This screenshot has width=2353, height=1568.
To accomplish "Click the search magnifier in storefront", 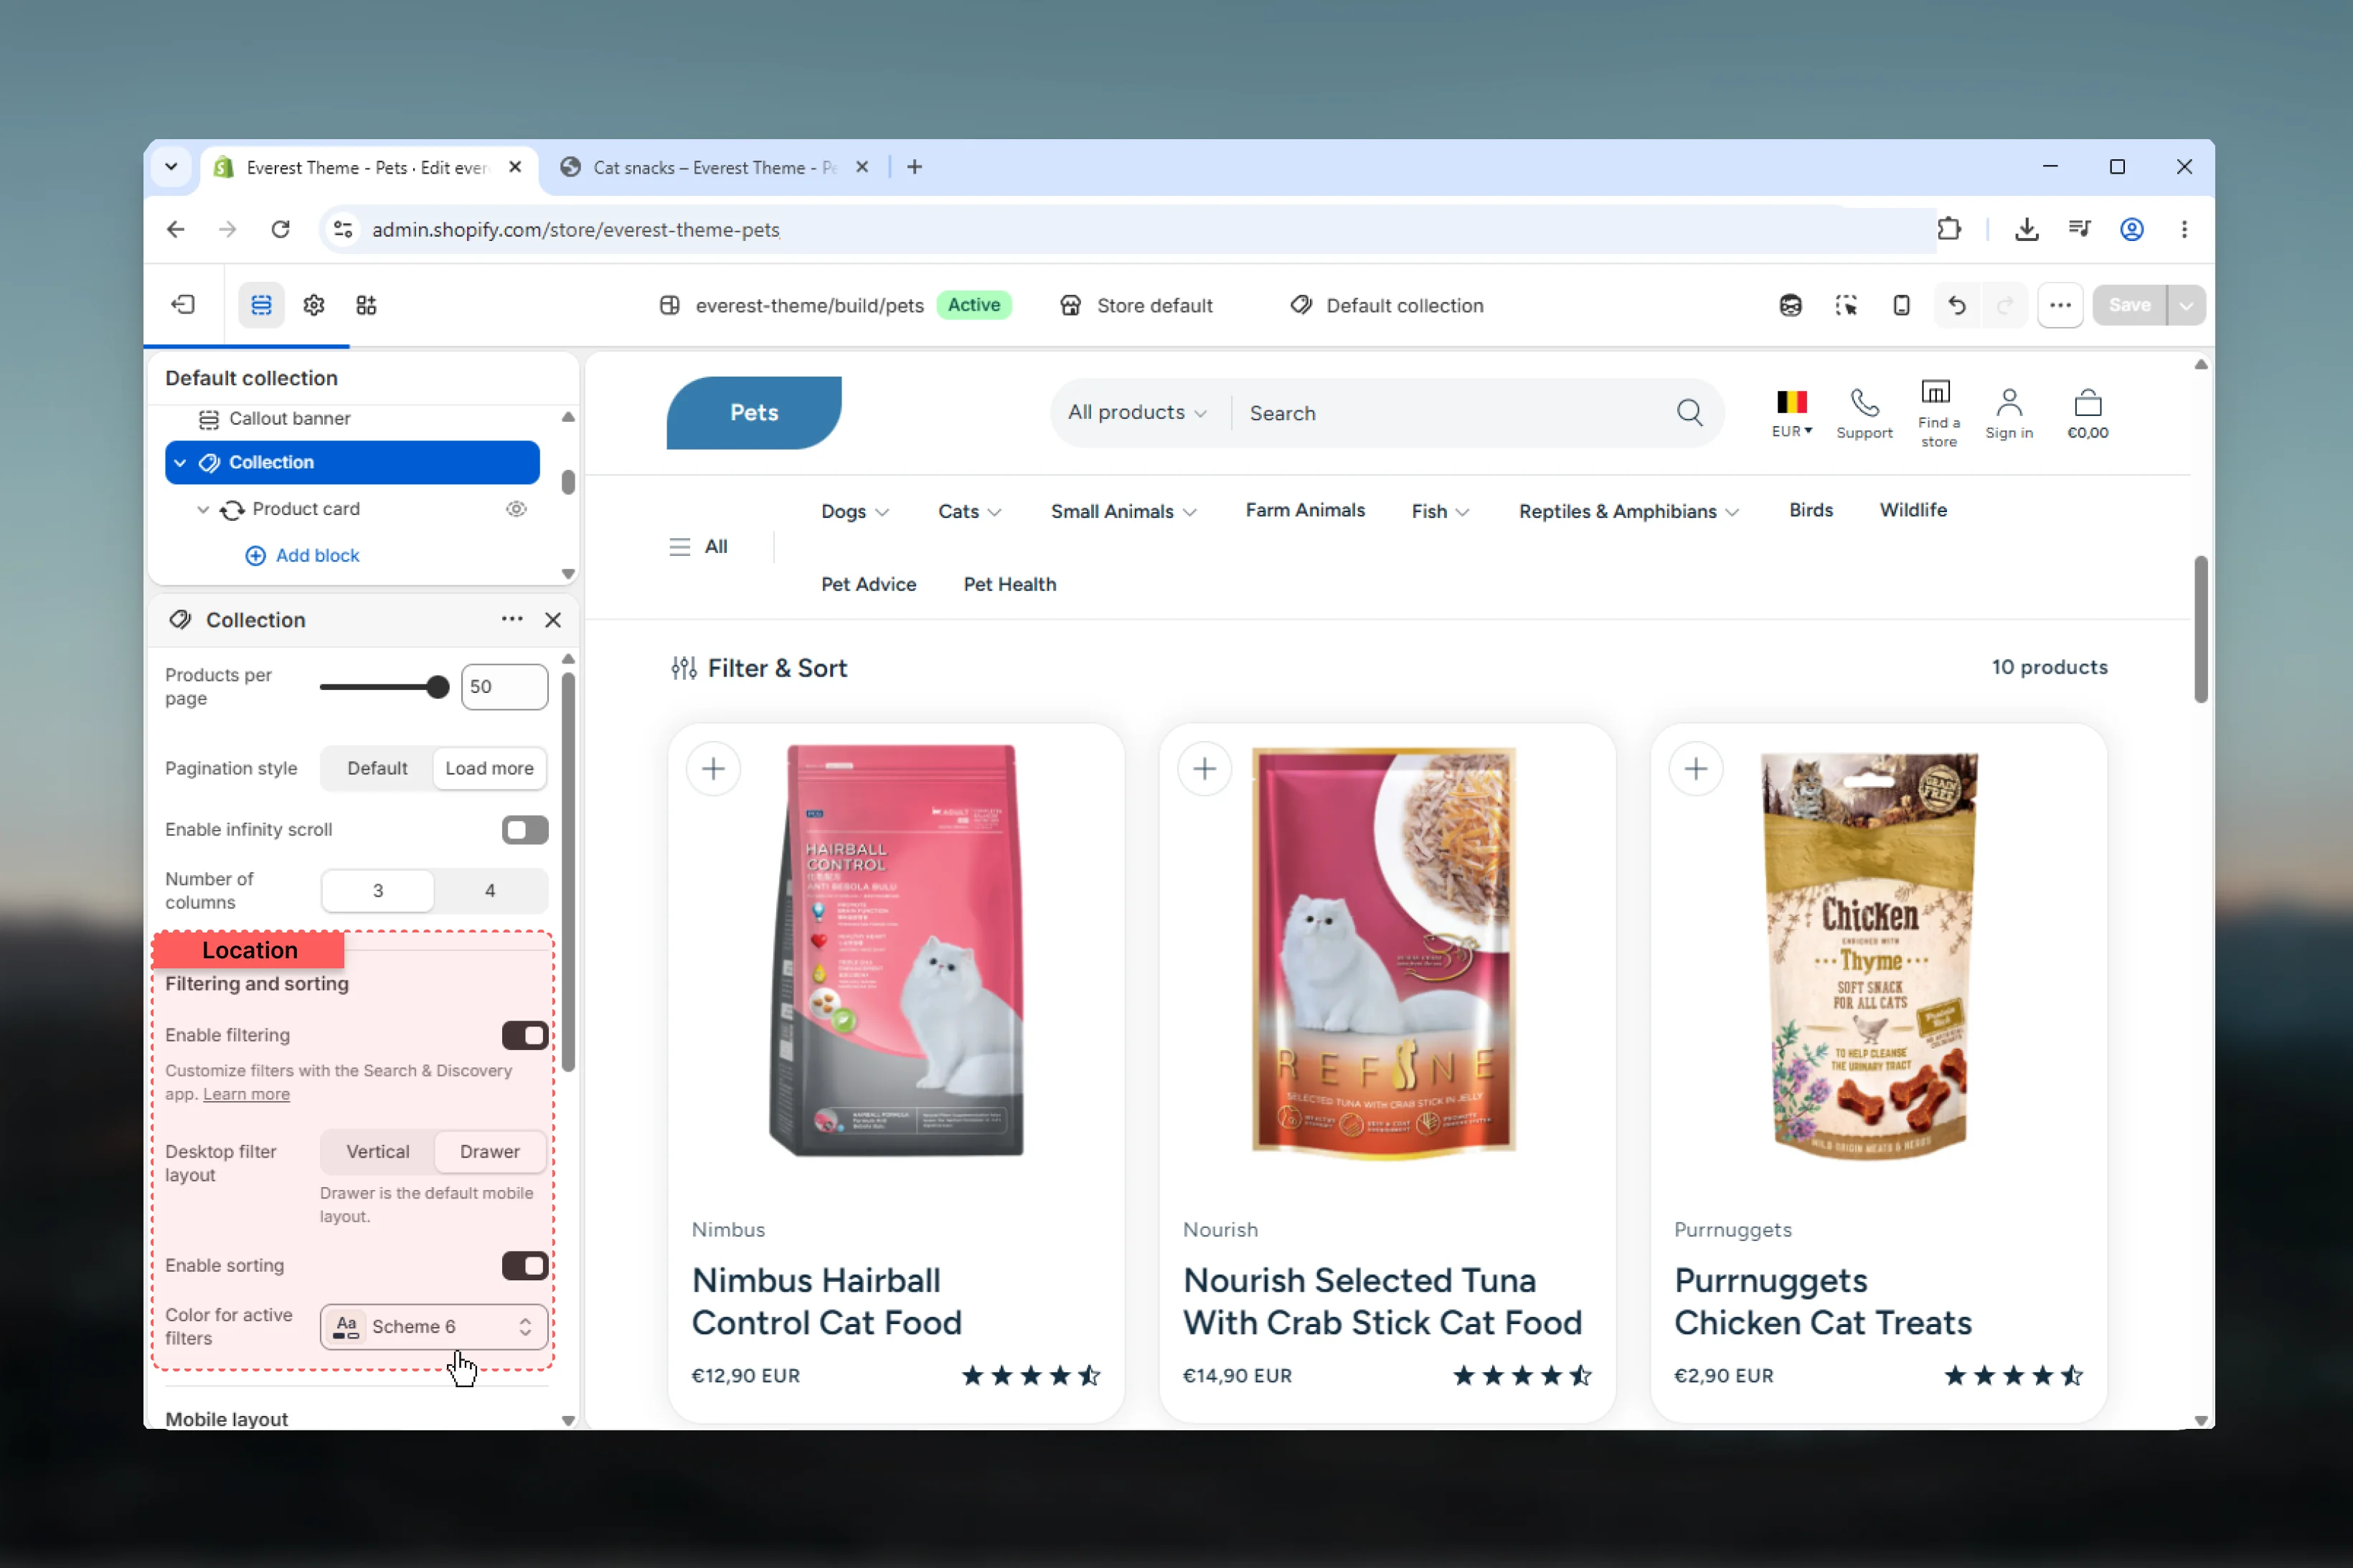I will point(1689,412).
